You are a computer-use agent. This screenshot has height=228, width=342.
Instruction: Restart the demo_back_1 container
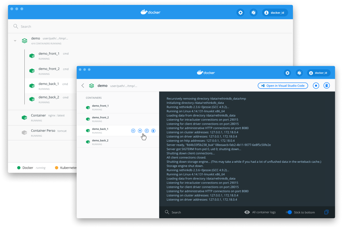(x=147, y=131)
